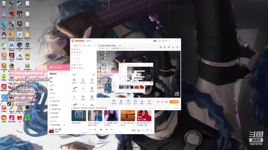Go to the previous track in the music player
268x150 pixels.
point(95,130)
